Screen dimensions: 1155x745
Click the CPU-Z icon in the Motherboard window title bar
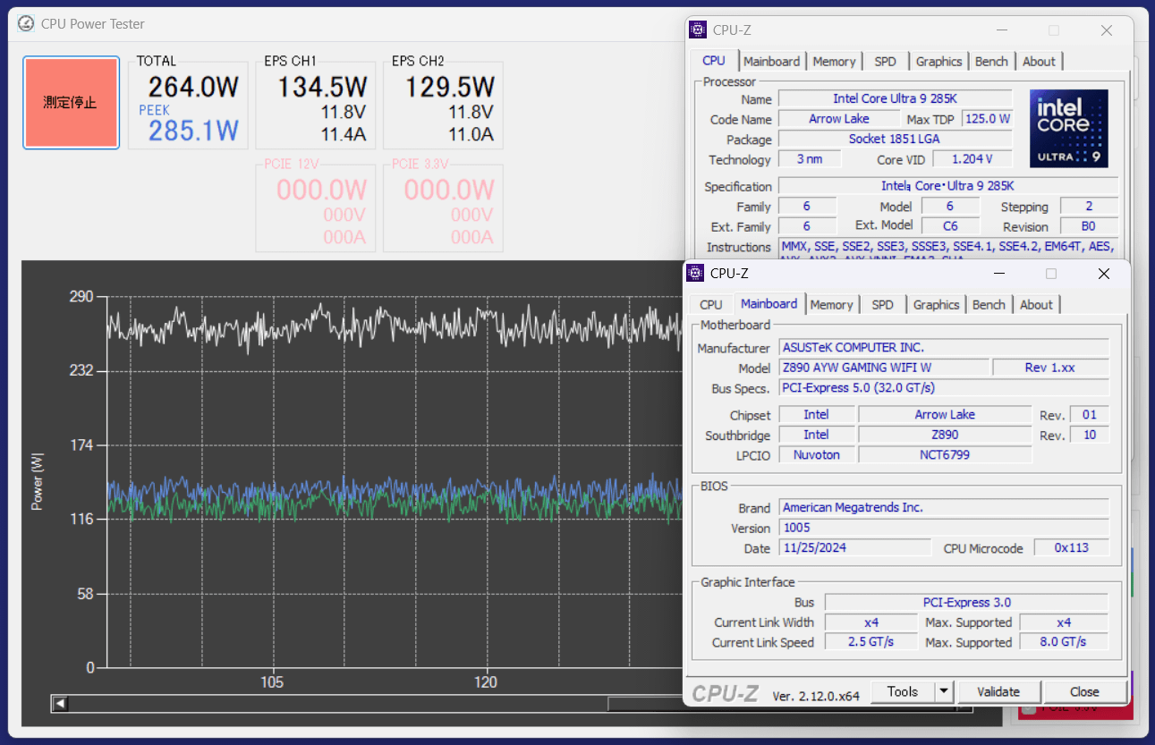point(695,273)
